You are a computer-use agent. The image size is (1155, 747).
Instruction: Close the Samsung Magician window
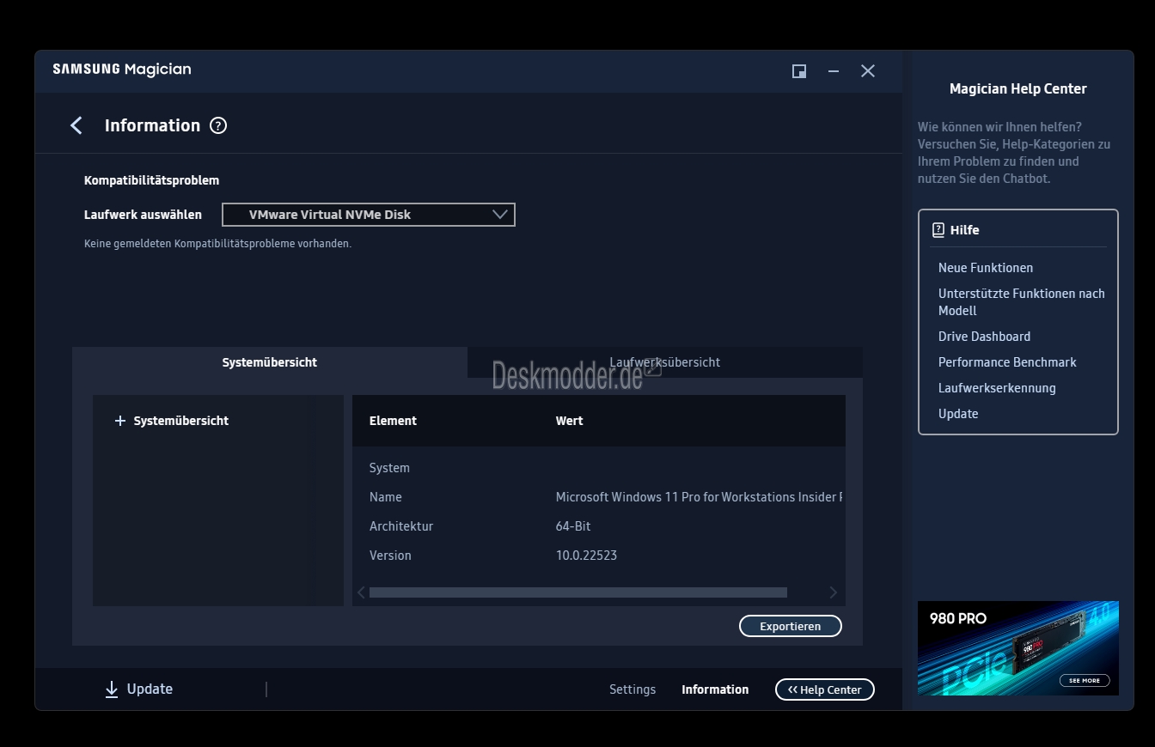(x=868, y=71)
